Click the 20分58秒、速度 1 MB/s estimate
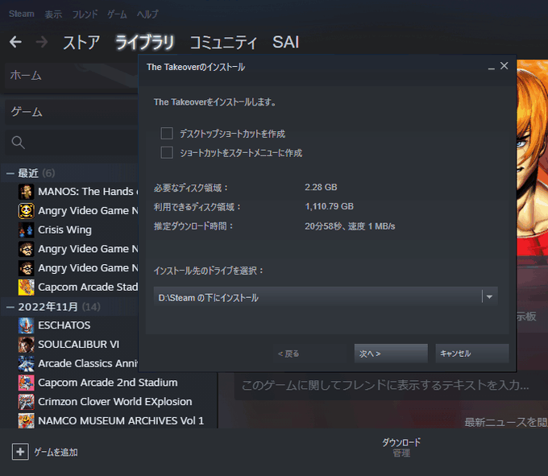The image size is (548, 476). coord(350,226)
